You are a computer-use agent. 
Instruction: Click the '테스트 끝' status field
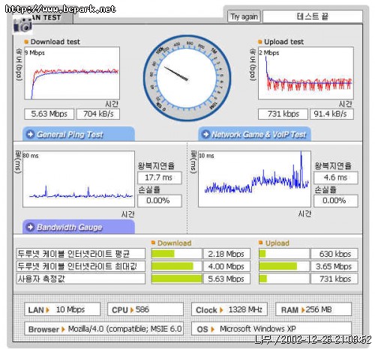tap(313, 16)
